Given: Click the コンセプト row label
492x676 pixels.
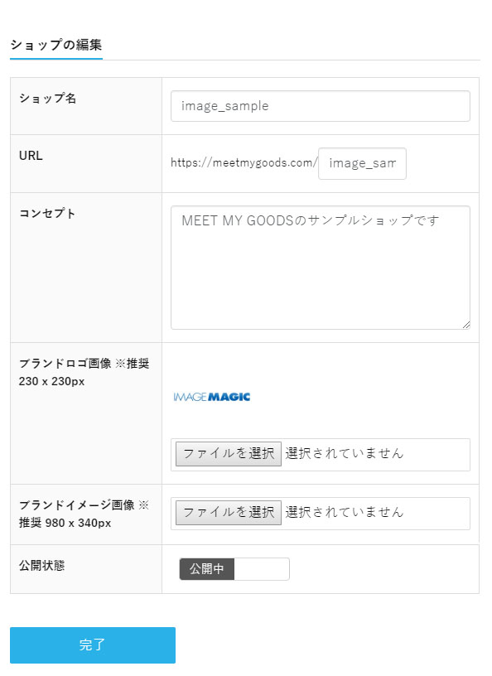Looking at the screenshot, I should coord(47,214).
